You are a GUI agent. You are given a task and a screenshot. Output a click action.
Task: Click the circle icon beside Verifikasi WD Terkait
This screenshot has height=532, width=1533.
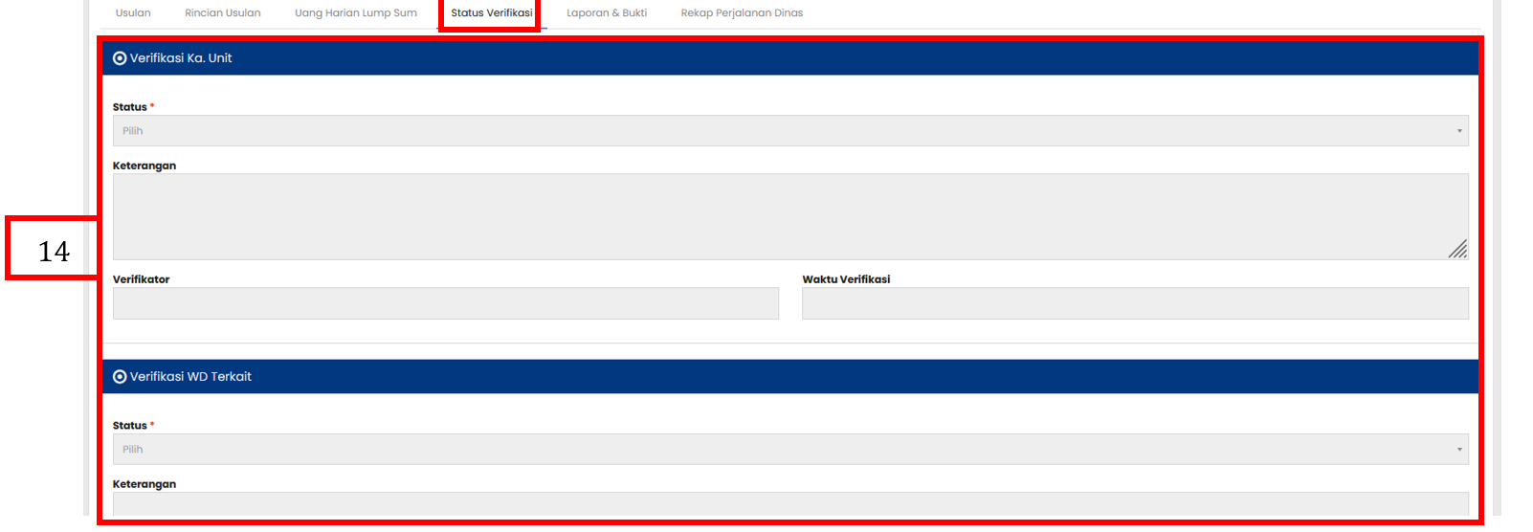click(120, 377)
